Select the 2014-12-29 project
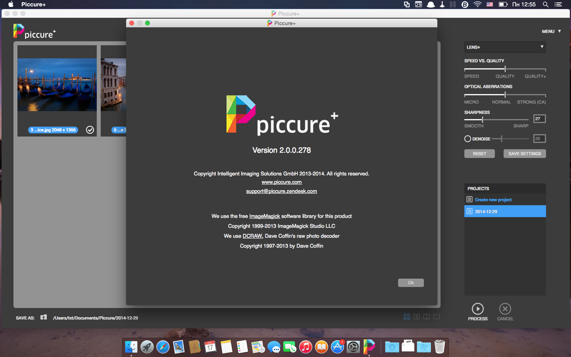The image size is (571, 357). 505,211
